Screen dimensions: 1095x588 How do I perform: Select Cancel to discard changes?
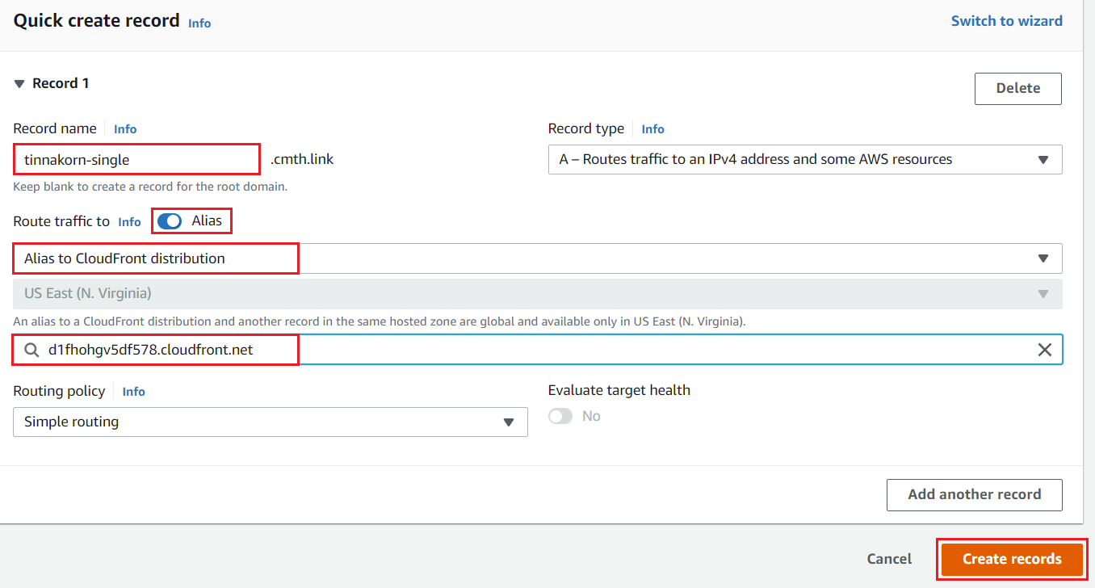pyautogui.click(x=888, y=558)
